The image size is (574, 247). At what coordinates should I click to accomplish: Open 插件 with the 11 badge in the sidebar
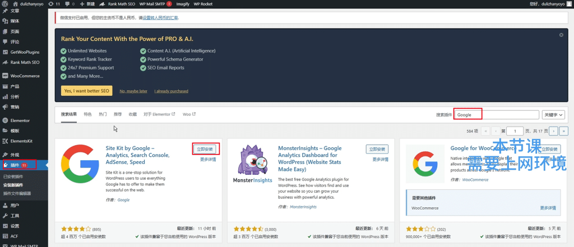(24, 165)
